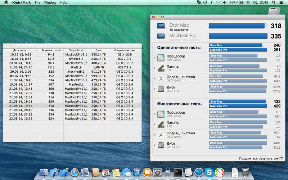Open the Apple menu
The image size is (288, 180).
6,3
